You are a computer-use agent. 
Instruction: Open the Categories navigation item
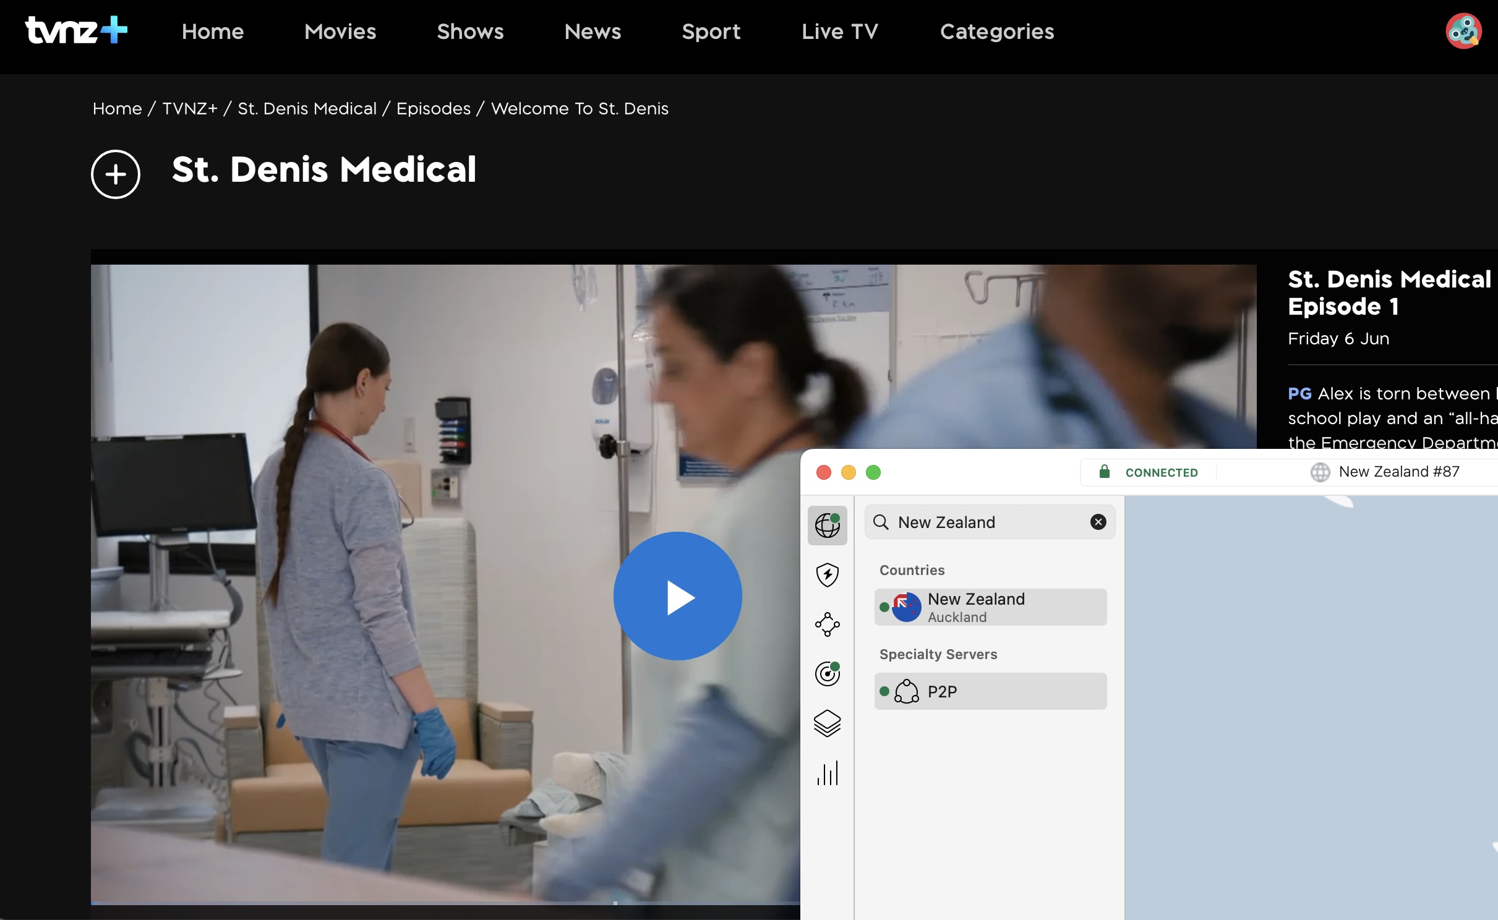click(996, 32)
